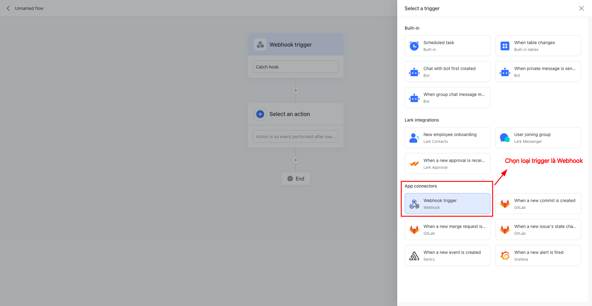Viewport: 592px width, 306px height.
Task: Click the When table changes icon
Action: pyautogui.click(x=505, y=46)
